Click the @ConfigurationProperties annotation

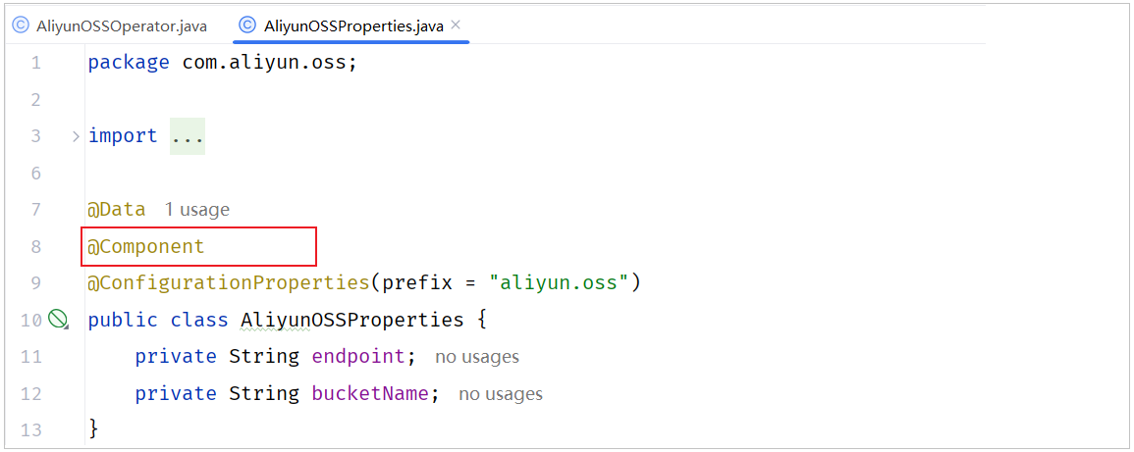click(228, 283)
